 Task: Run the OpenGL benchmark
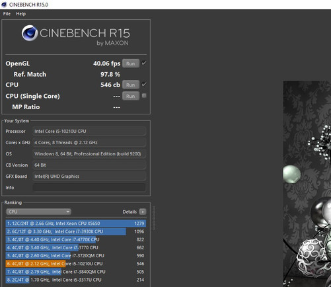[131, 63]
